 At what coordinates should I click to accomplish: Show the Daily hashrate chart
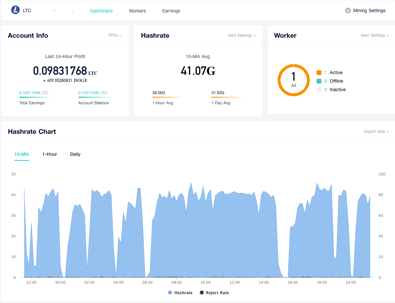75,154
